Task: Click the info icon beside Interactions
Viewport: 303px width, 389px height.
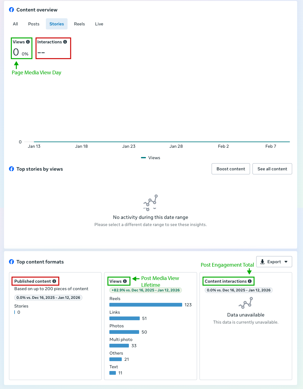Action: pyautogui.click(x=65, y=42)
